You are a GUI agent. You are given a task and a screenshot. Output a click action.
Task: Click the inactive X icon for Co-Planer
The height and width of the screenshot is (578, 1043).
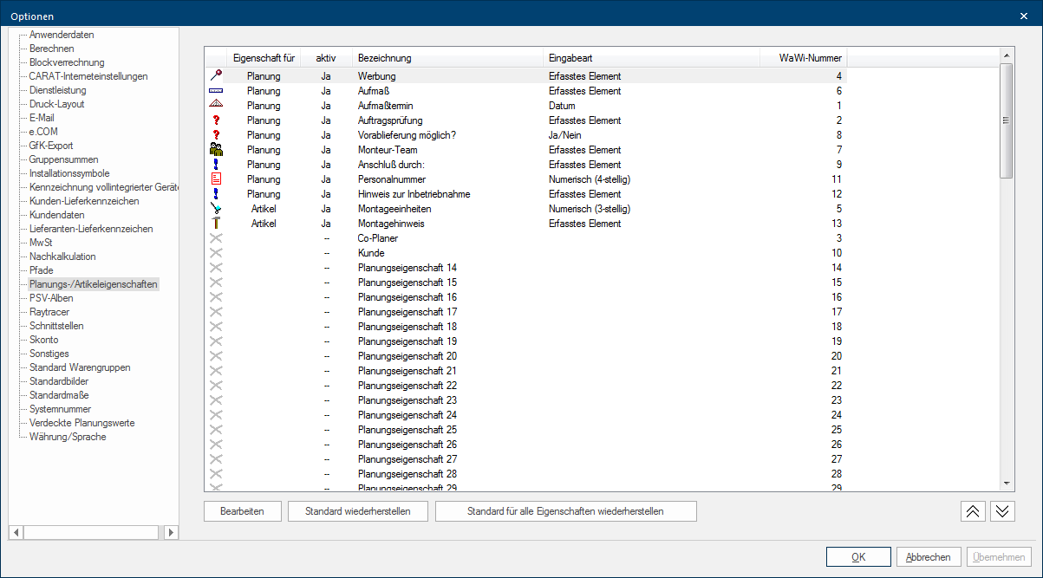[x=217, y=238]
